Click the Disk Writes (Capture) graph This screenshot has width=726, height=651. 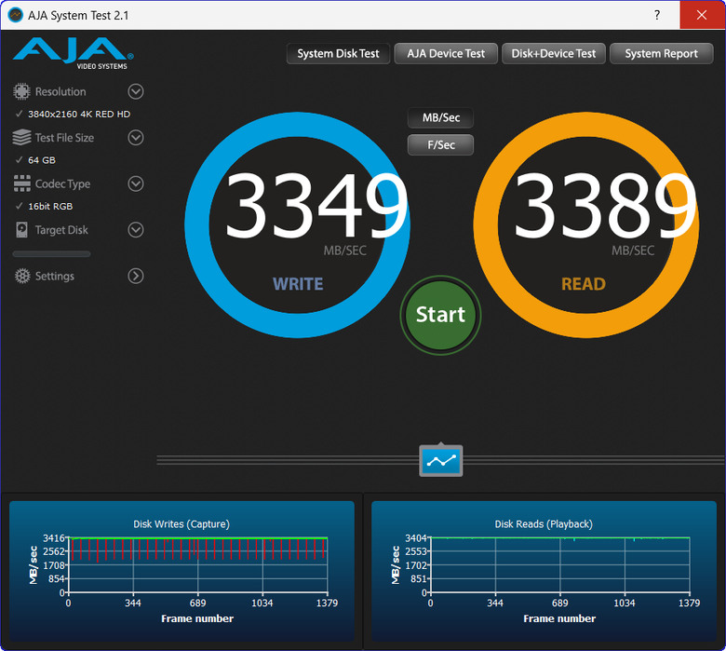click(x=198, y=565)
